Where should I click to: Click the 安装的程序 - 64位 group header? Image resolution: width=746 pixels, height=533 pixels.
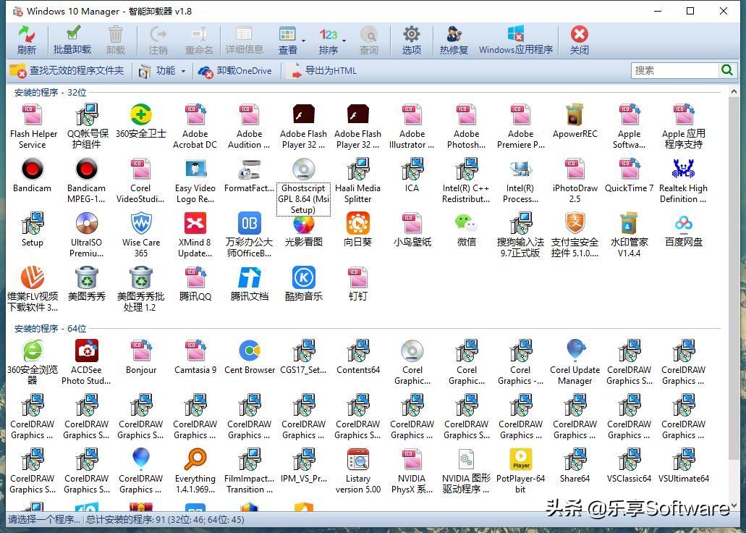pos(51,329)
